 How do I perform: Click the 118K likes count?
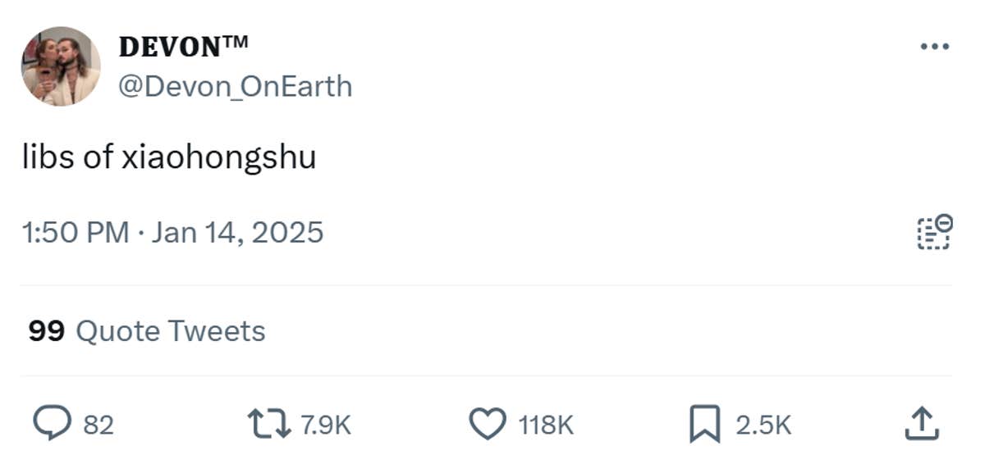click(x=546, y=425)
